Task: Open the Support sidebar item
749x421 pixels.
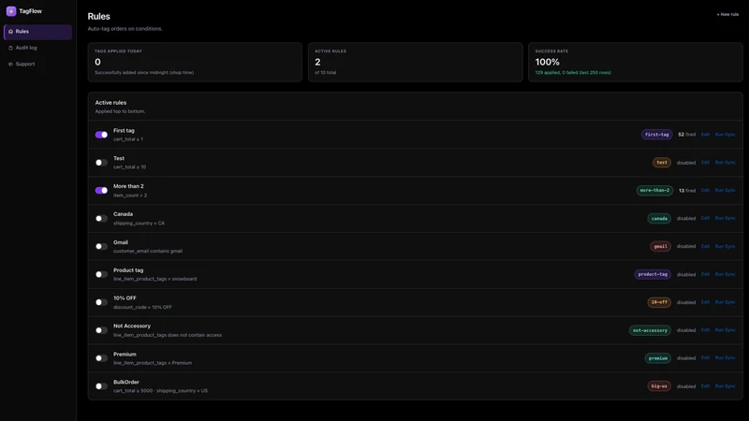Action: pos(37,64)
